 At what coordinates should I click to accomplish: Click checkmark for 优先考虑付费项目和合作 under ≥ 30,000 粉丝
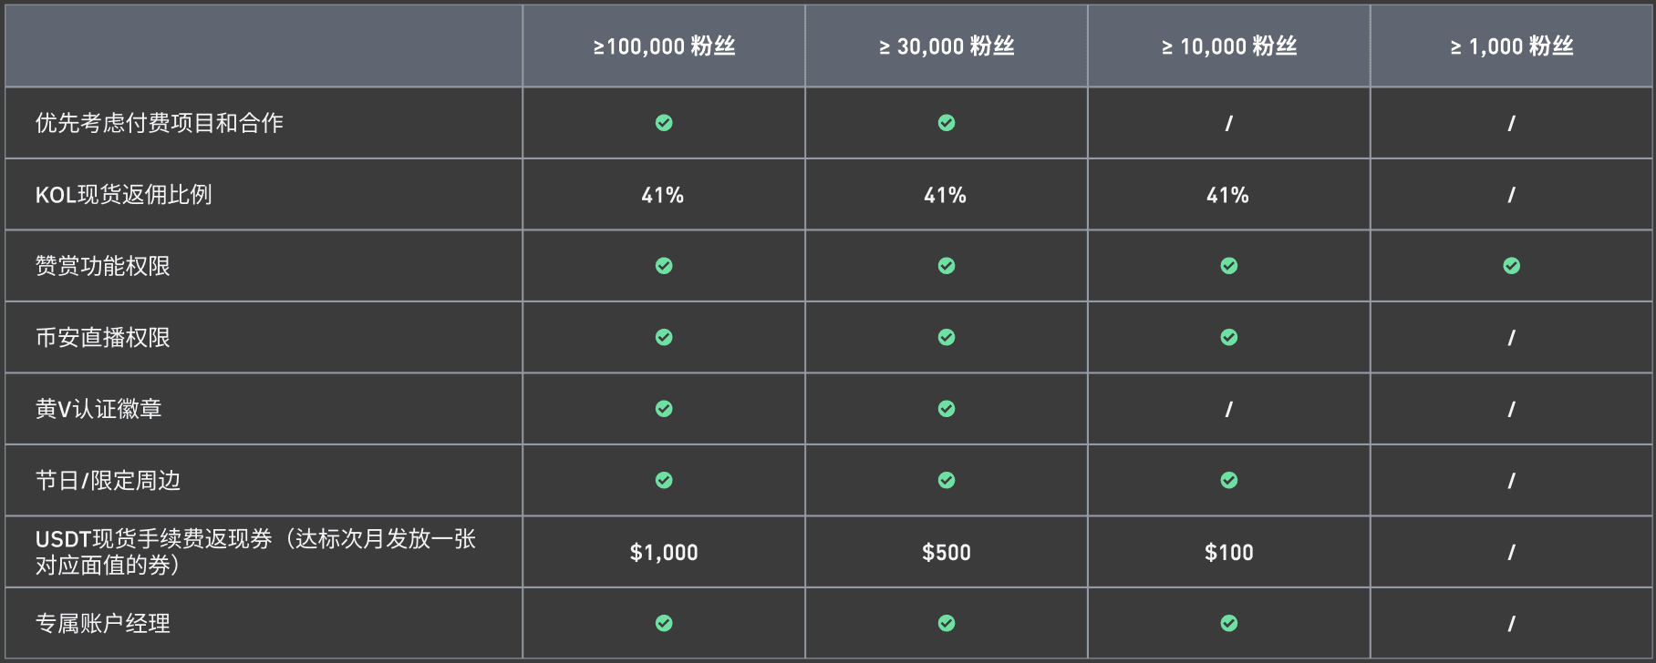pyautogui.click(x=947, y=123)
